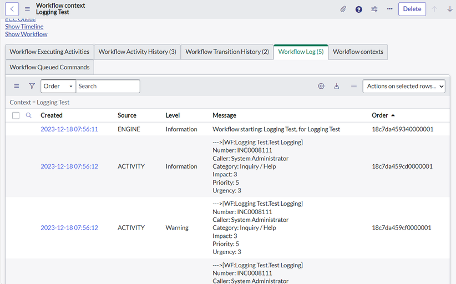Open the more options ellipsis menu

[x=389, y=9]
